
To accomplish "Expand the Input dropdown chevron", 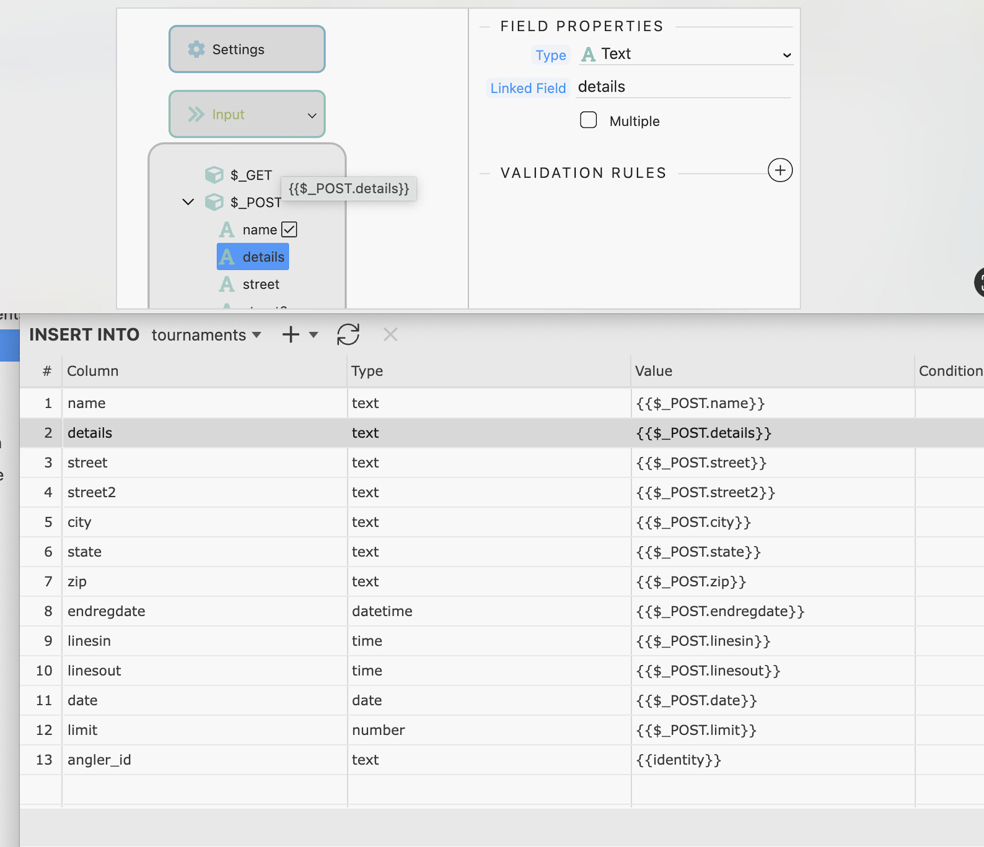I will pyautogui.click(x=312, y=115).
